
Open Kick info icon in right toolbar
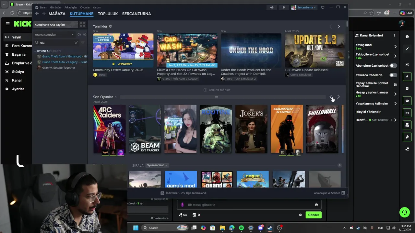coord(407,37)
